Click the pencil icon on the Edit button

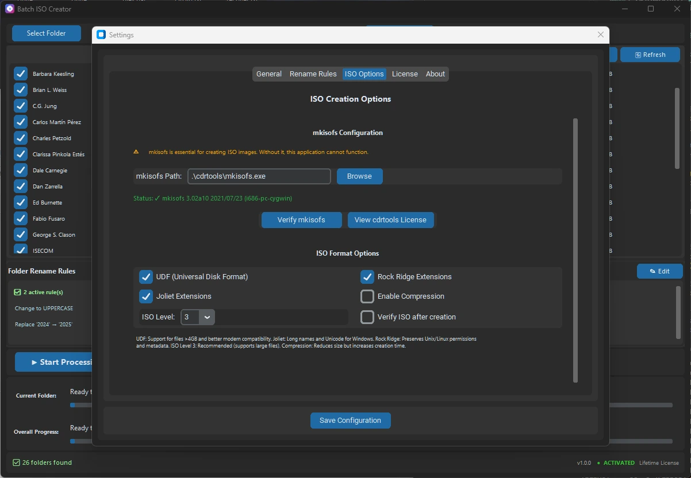click(652, 271)
